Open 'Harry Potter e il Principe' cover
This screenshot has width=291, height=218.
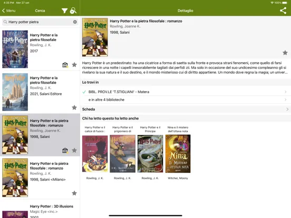coord(150,154)
